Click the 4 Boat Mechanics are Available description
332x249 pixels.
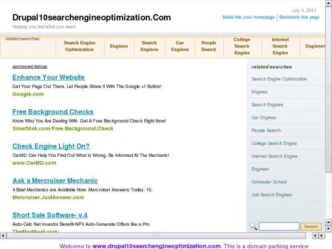(x=82, y=190)
